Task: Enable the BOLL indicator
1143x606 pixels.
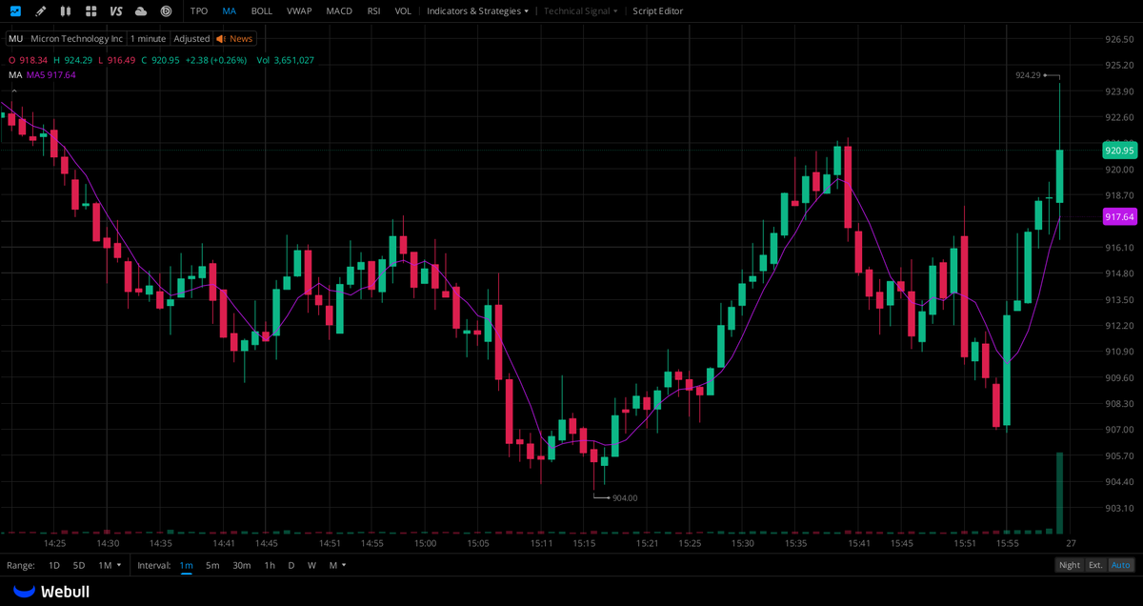Action: (262, 10)
